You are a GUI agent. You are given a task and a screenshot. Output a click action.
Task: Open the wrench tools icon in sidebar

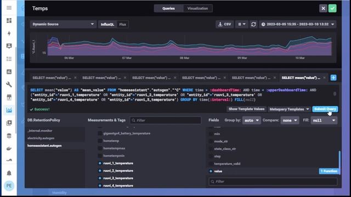pyautogui.click(x=9, y=84)
